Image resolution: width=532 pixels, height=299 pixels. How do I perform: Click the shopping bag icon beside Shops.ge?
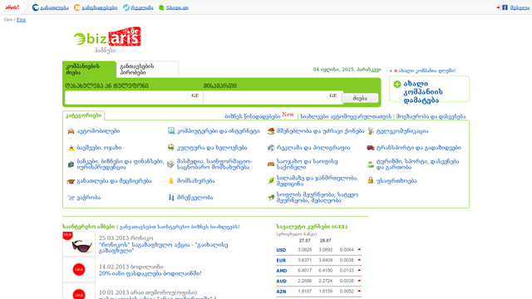pyautogui.click(x=161, y=7)
